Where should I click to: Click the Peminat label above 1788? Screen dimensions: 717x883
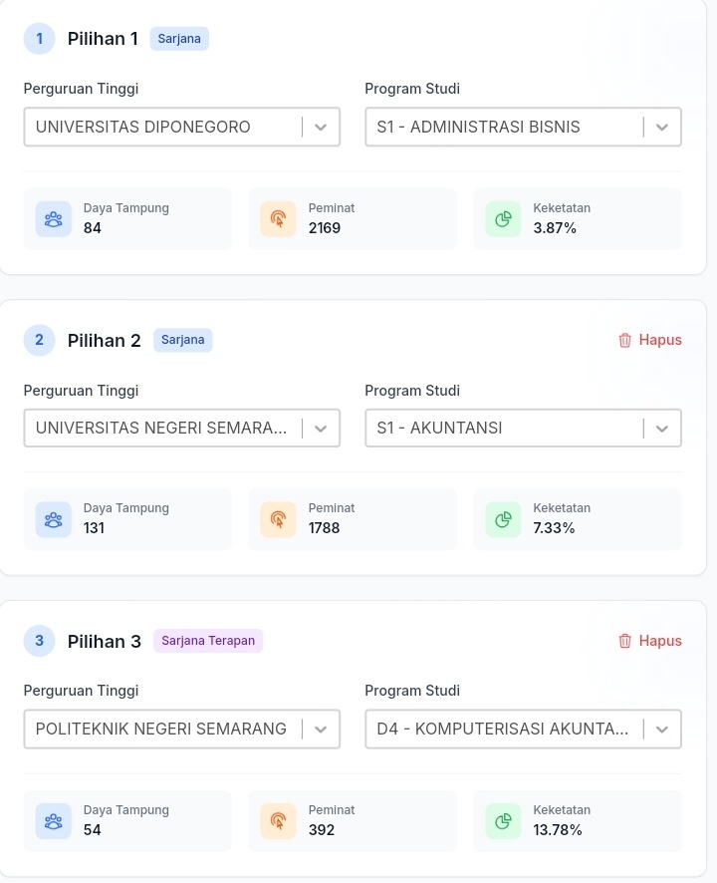click(x=332, y=508)
